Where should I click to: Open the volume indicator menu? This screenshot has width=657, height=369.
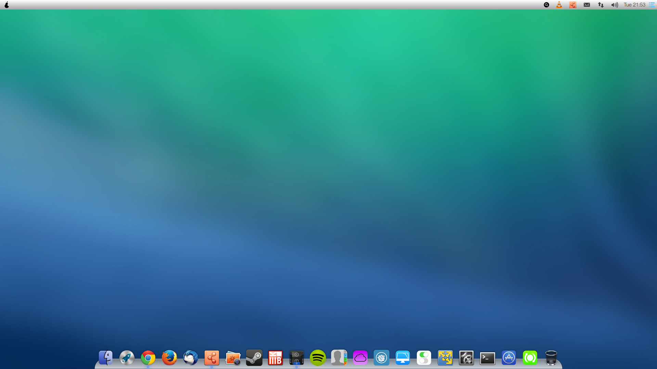pyautogui.click(x=615, y=5)
